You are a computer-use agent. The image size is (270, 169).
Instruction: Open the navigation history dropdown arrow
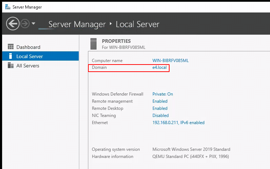click(x=33, y=24)
